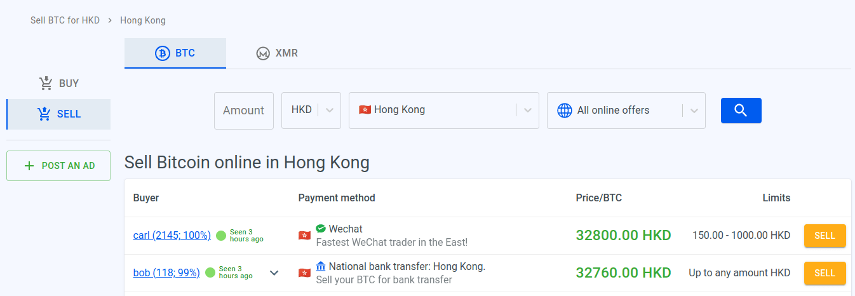The width and height of the screenshot is (855, 296).
Task: Click the BUY cart icon
Action: coord(45,83)
